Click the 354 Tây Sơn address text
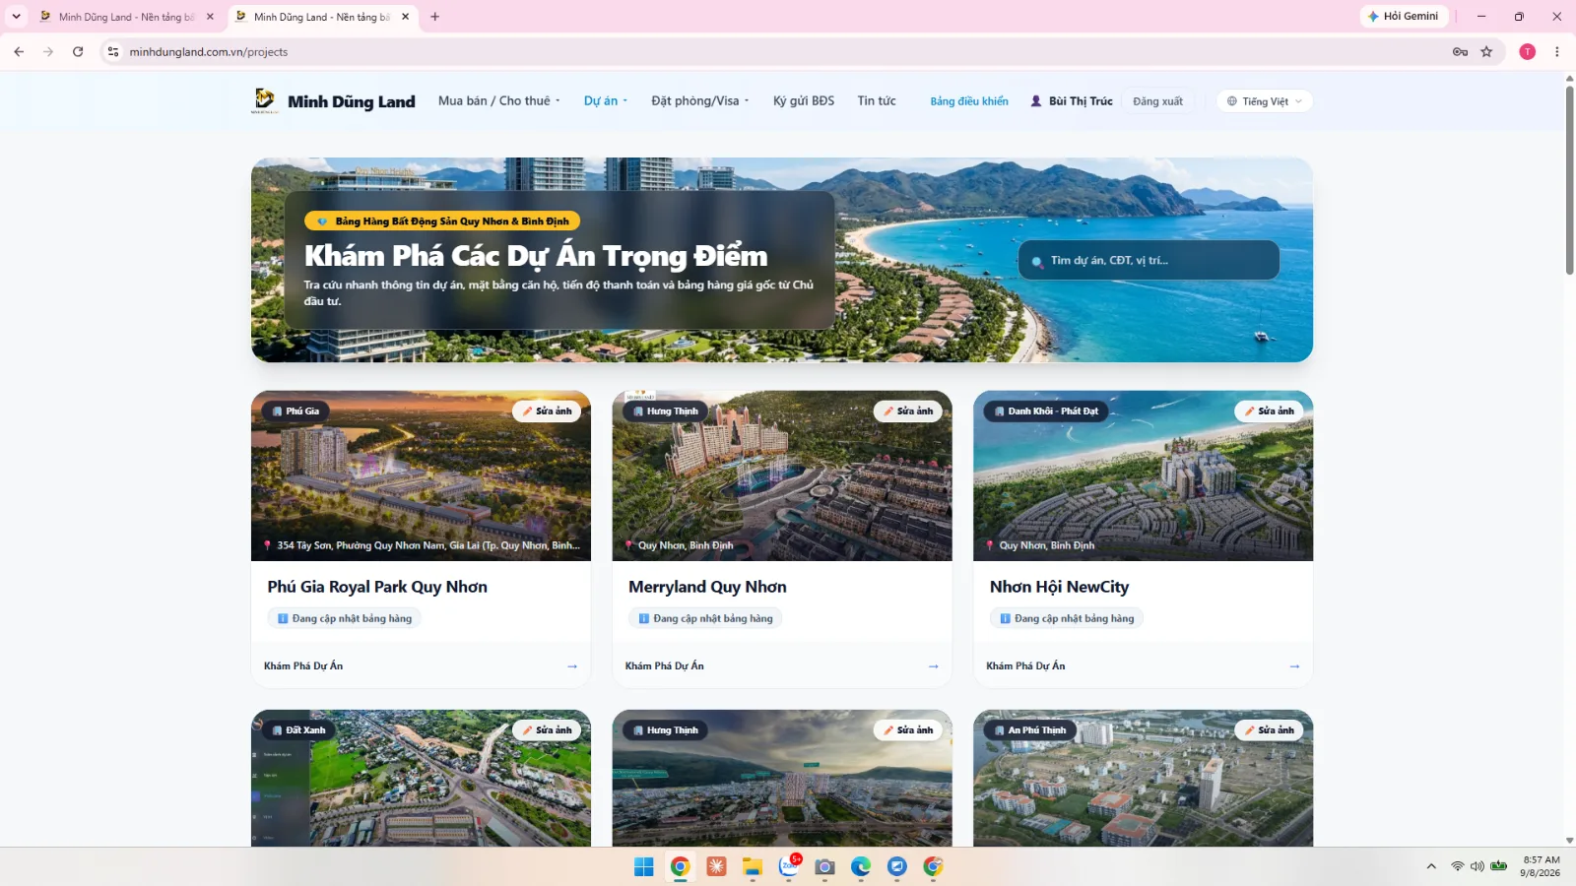The height and width of the screenshot is (886, 1576). 427,545
